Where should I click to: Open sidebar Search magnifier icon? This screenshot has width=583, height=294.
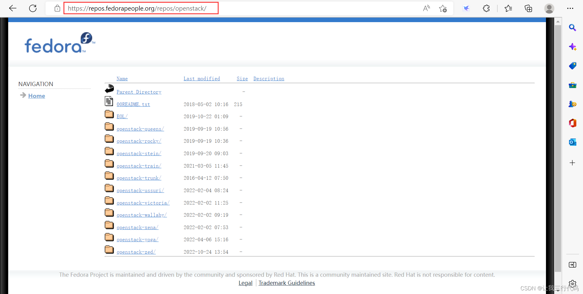pos(572,28)
